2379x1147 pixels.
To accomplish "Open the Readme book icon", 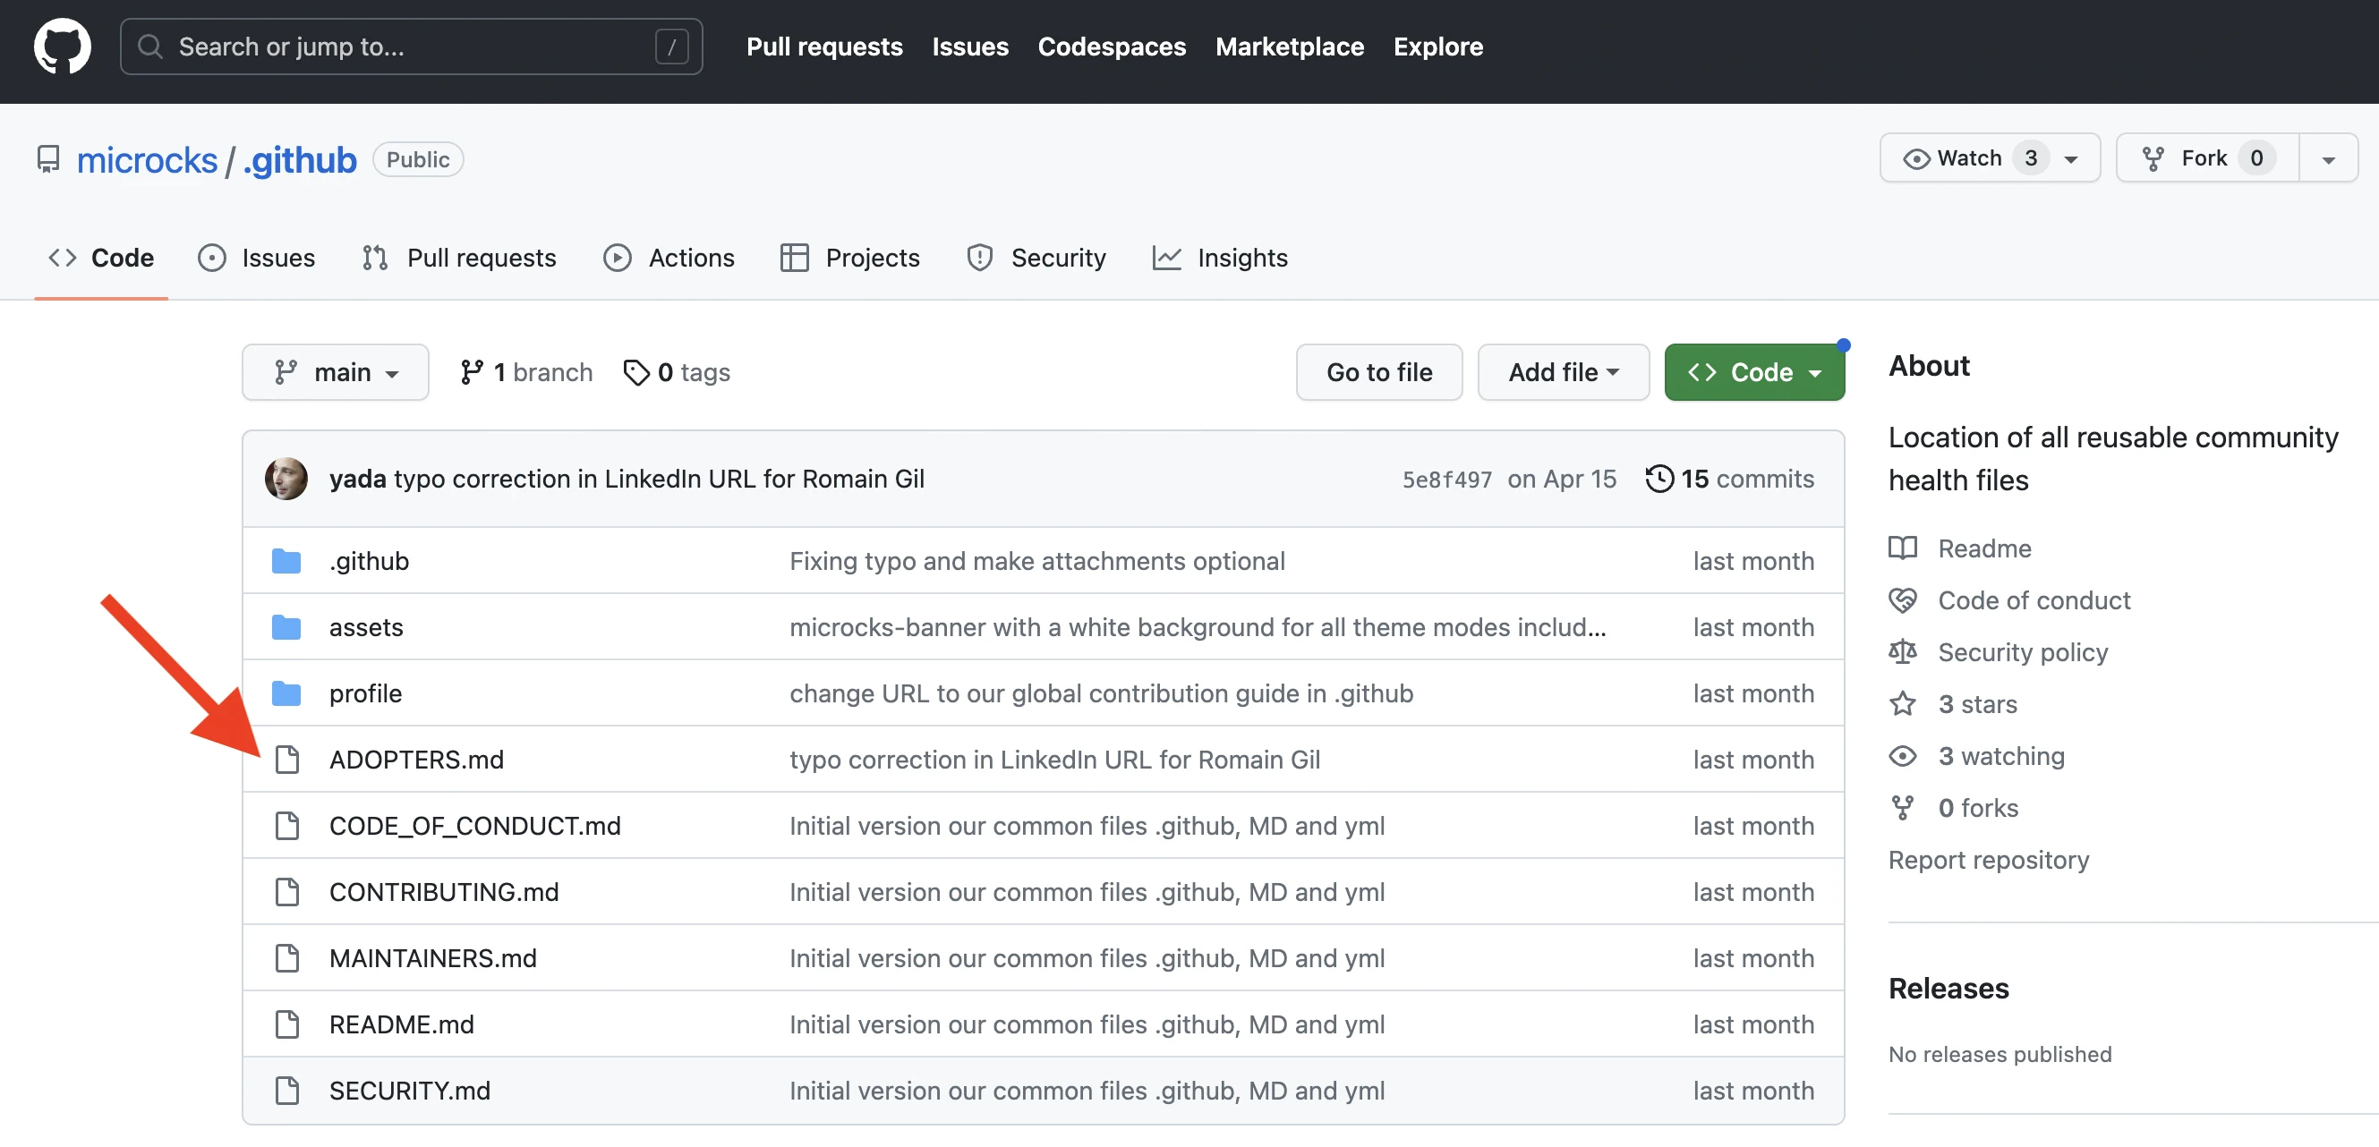I will coord(1903,548).
